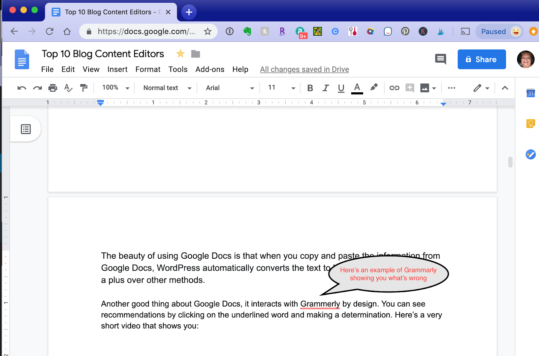This screenshot has width=539, height=356.
Task: Select the Top 10 Blog Content Editors tab
Action: [111, 12]
